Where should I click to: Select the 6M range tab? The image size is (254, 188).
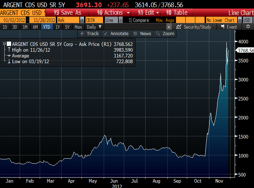click(x=35, y=27)
